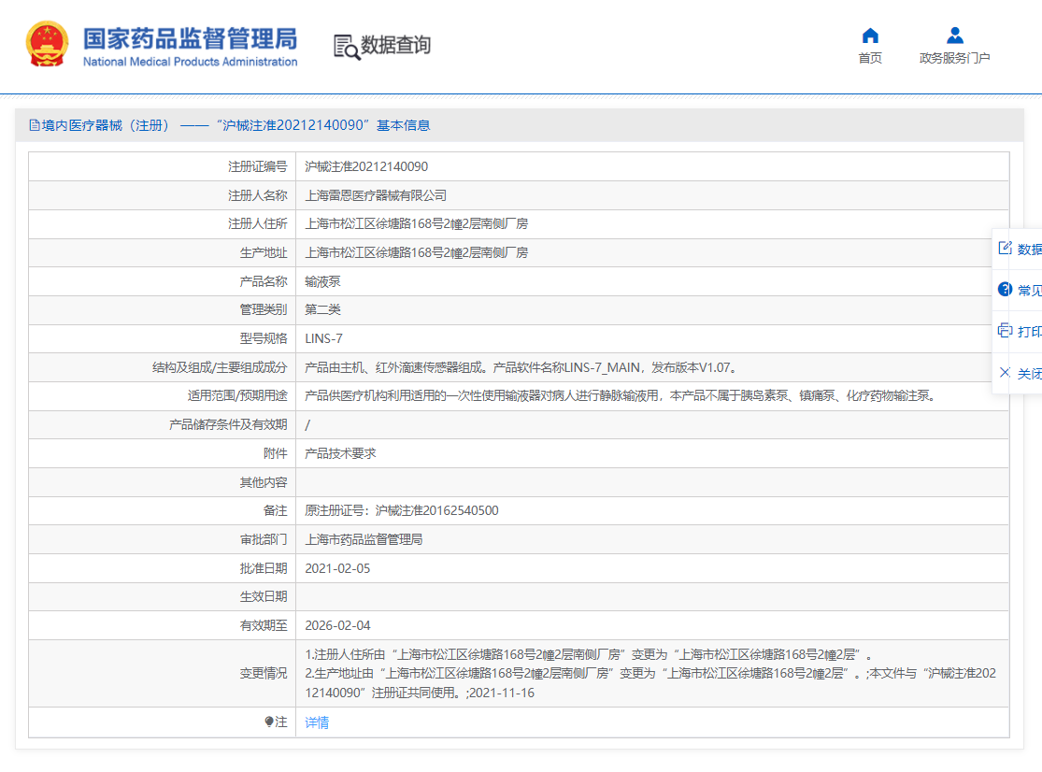This screenshot has width=1042, height=772.
Task: Click the 批准日期 row label
Action: point(264,568)
